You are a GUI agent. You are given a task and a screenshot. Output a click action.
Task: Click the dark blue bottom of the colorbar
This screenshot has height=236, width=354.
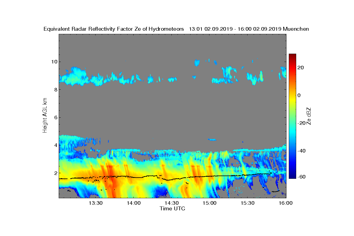[292, 176]
